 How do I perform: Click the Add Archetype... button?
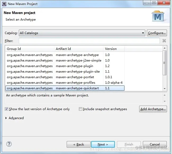[x=153, y=109]
